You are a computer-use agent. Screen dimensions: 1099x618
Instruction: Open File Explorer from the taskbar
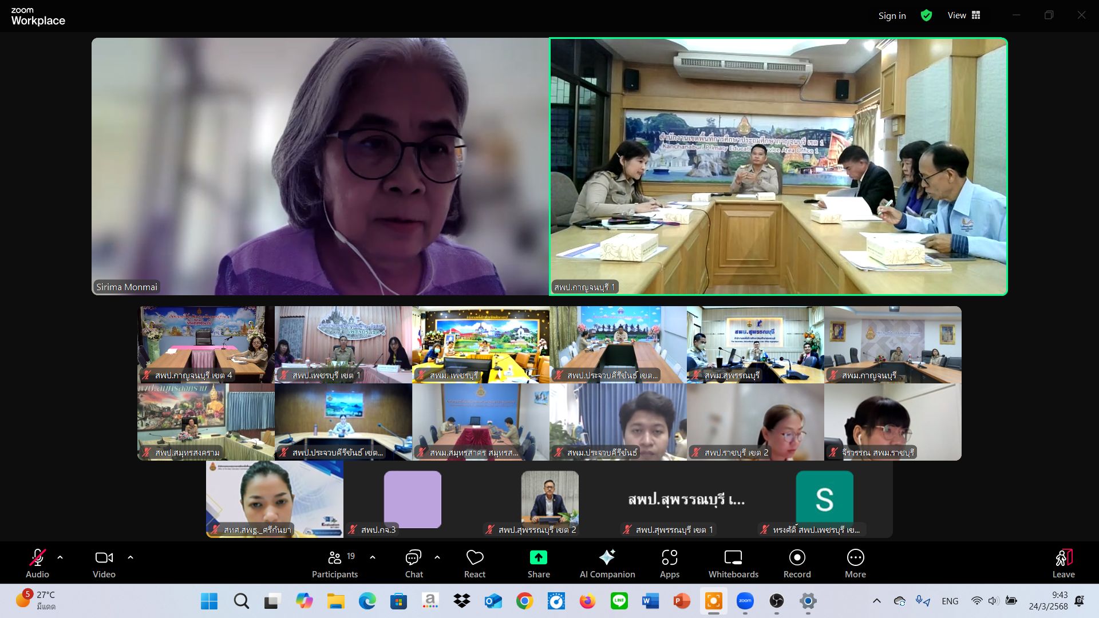335,601
